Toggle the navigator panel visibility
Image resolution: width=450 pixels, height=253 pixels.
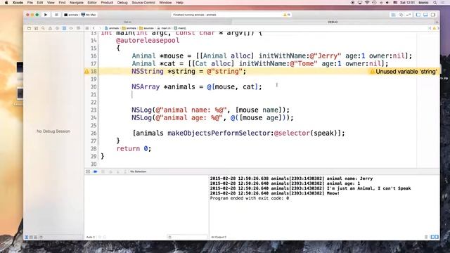click(418, 15)
